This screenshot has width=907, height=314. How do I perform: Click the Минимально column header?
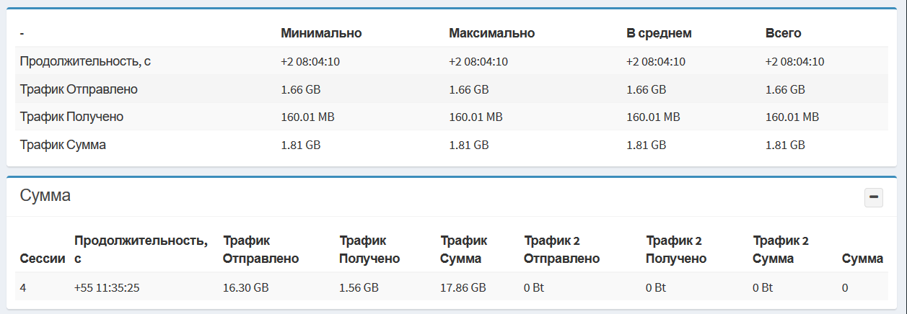tap(321, 33)
